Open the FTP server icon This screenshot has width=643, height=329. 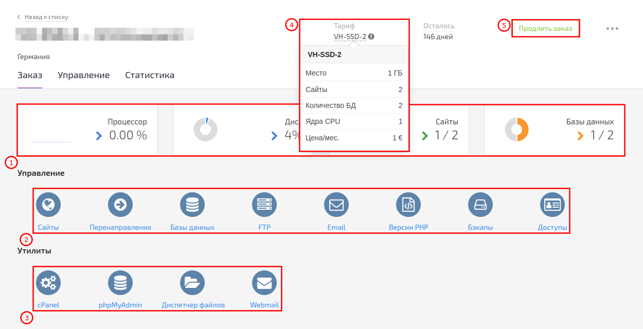[x=264, y=205]
